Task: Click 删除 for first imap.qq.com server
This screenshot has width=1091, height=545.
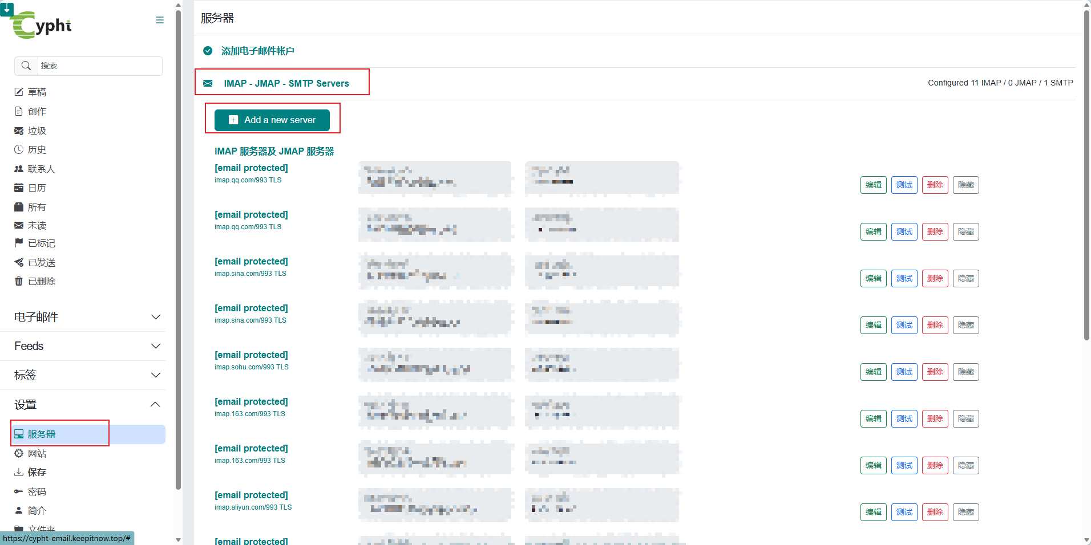Action: click(x=935, y=185)
